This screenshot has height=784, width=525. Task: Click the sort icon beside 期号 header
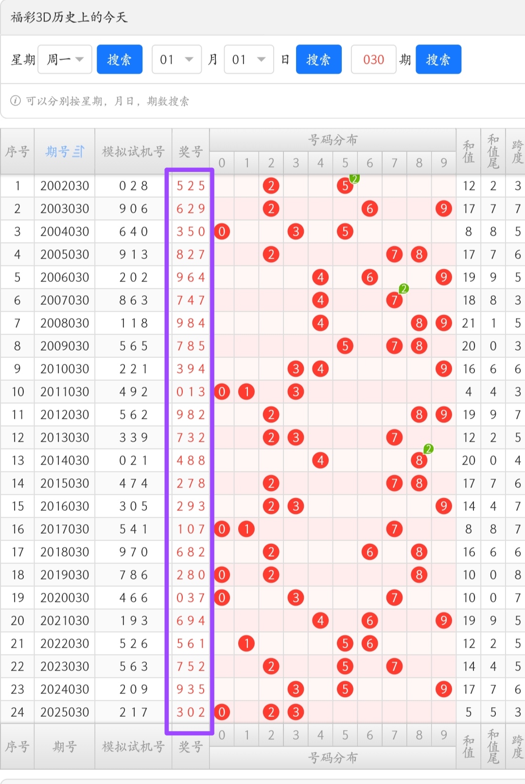coord(79,152)
